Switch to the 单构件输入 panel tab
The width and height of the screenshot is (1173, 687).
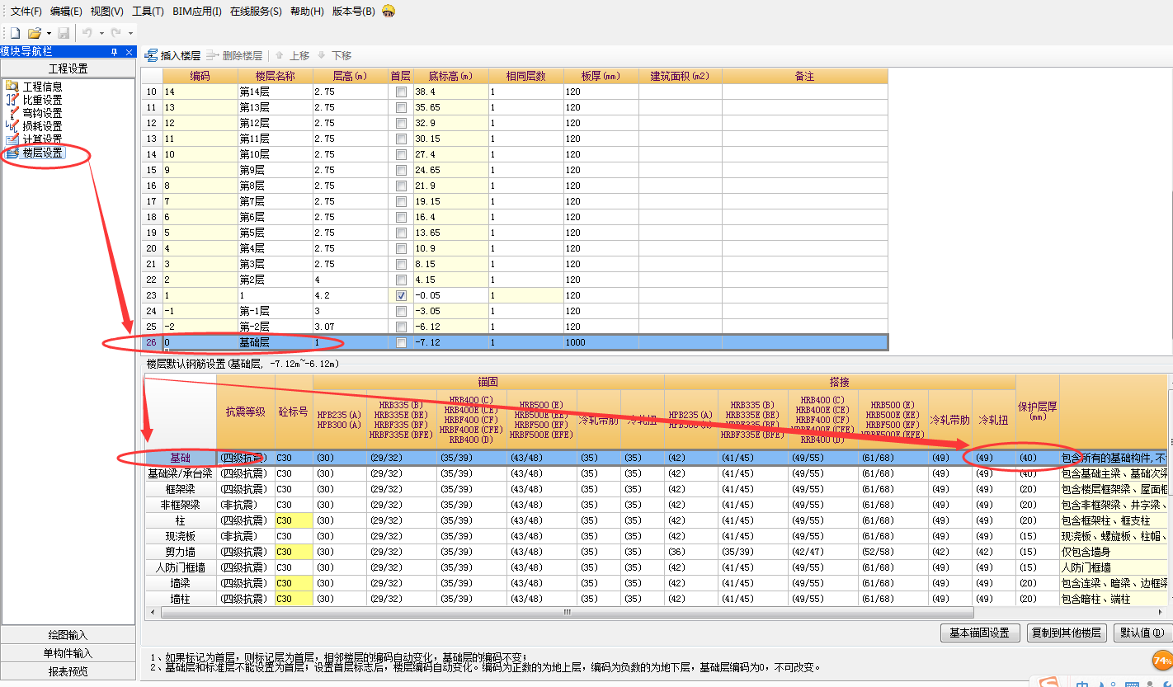pyautogui.click(x=68, y=653)
